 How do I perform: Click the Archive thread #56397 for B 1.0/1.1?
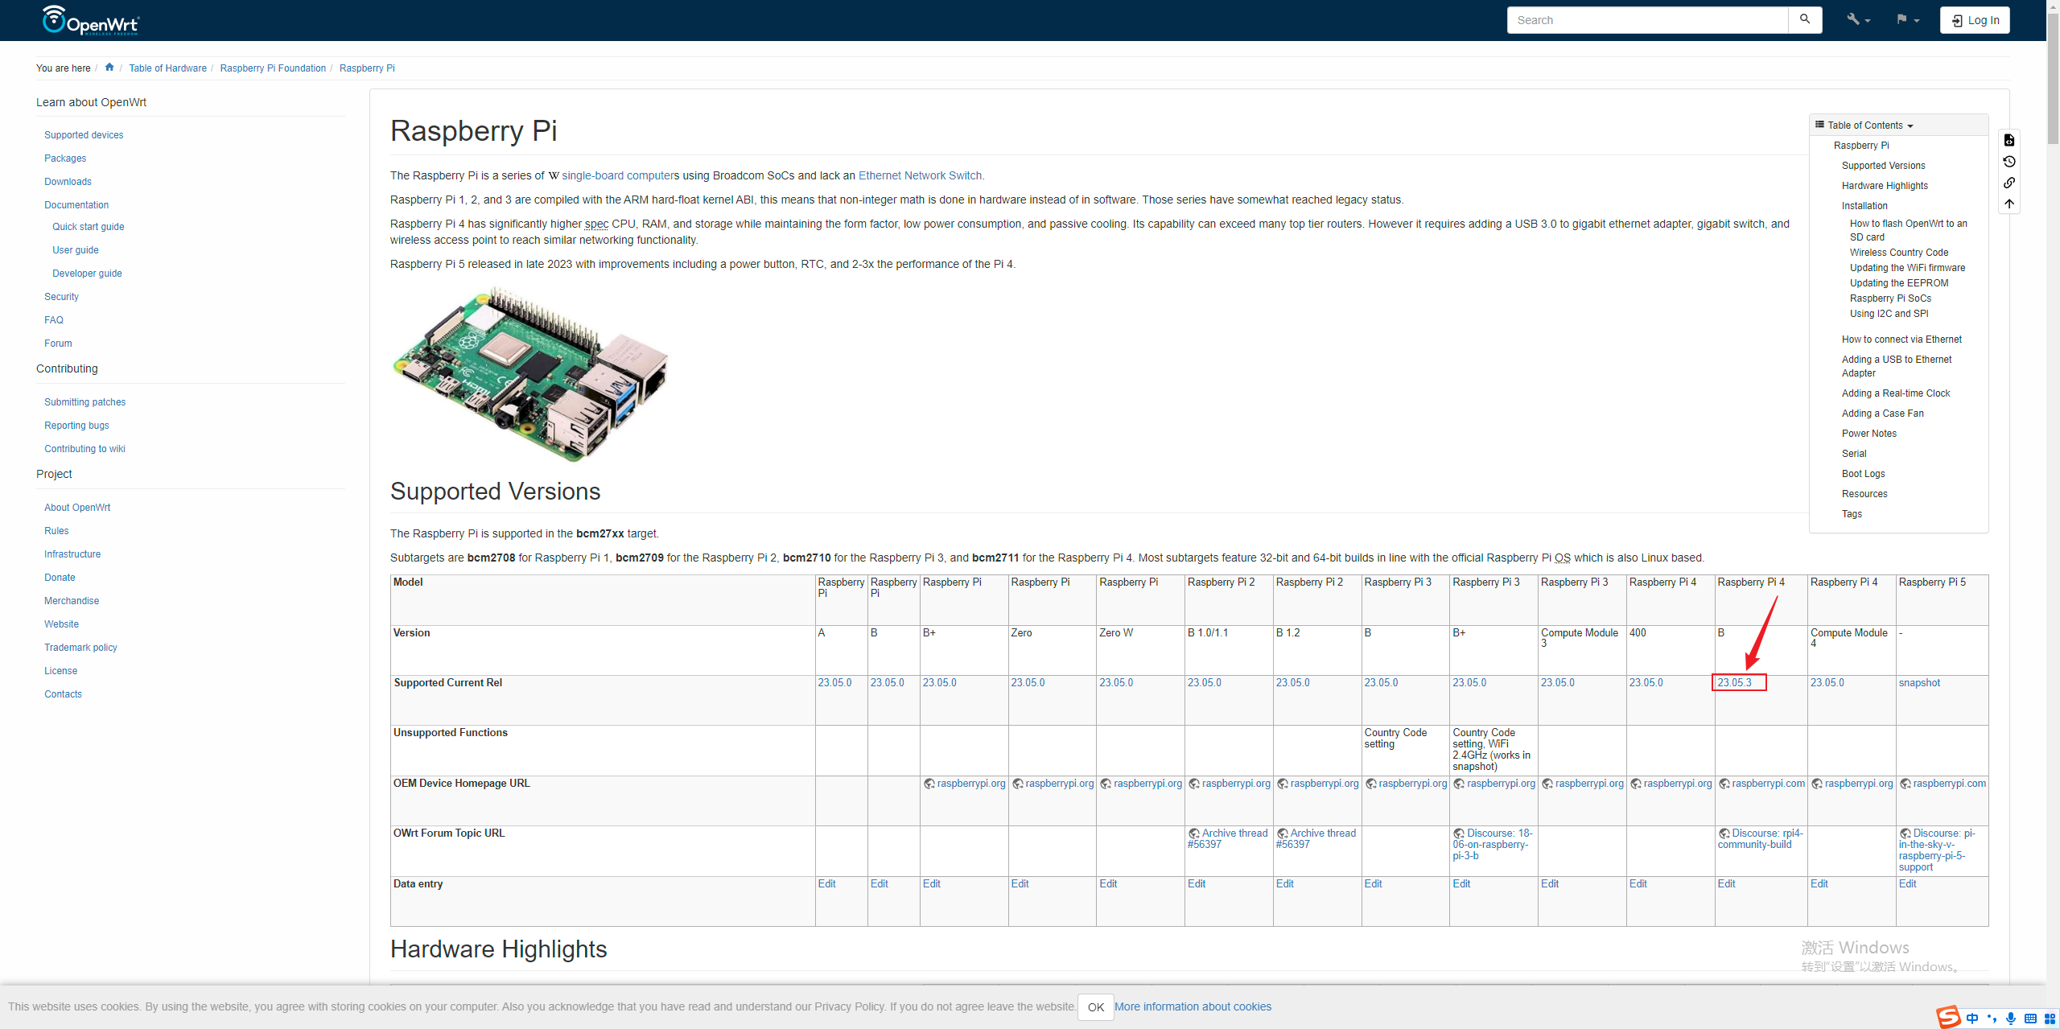(x=1227, y=839)
